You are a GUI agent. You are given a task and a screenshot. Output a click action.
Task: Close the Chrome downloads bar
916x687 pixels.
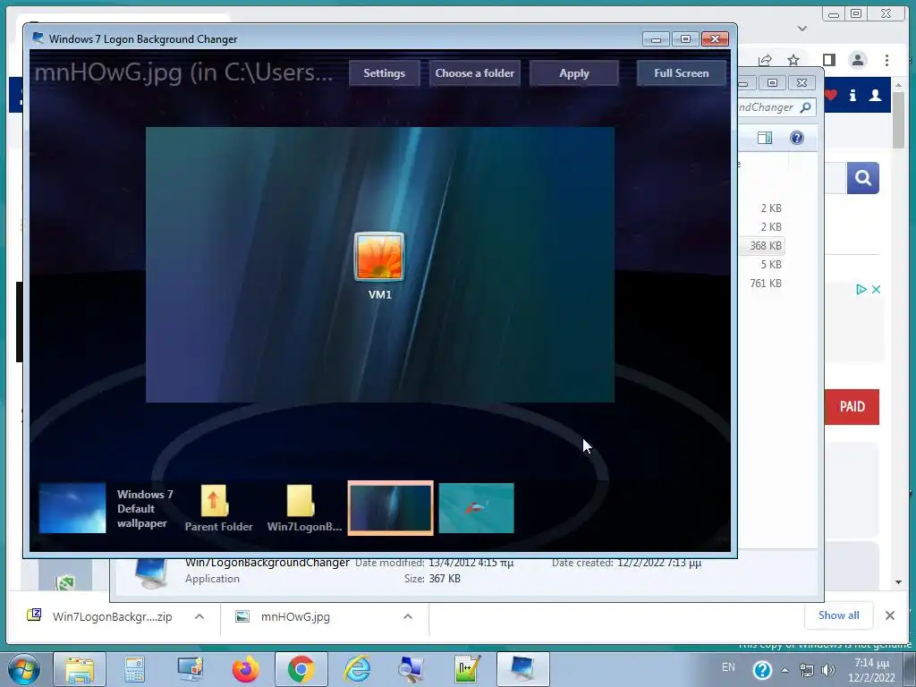click(890, 615)
